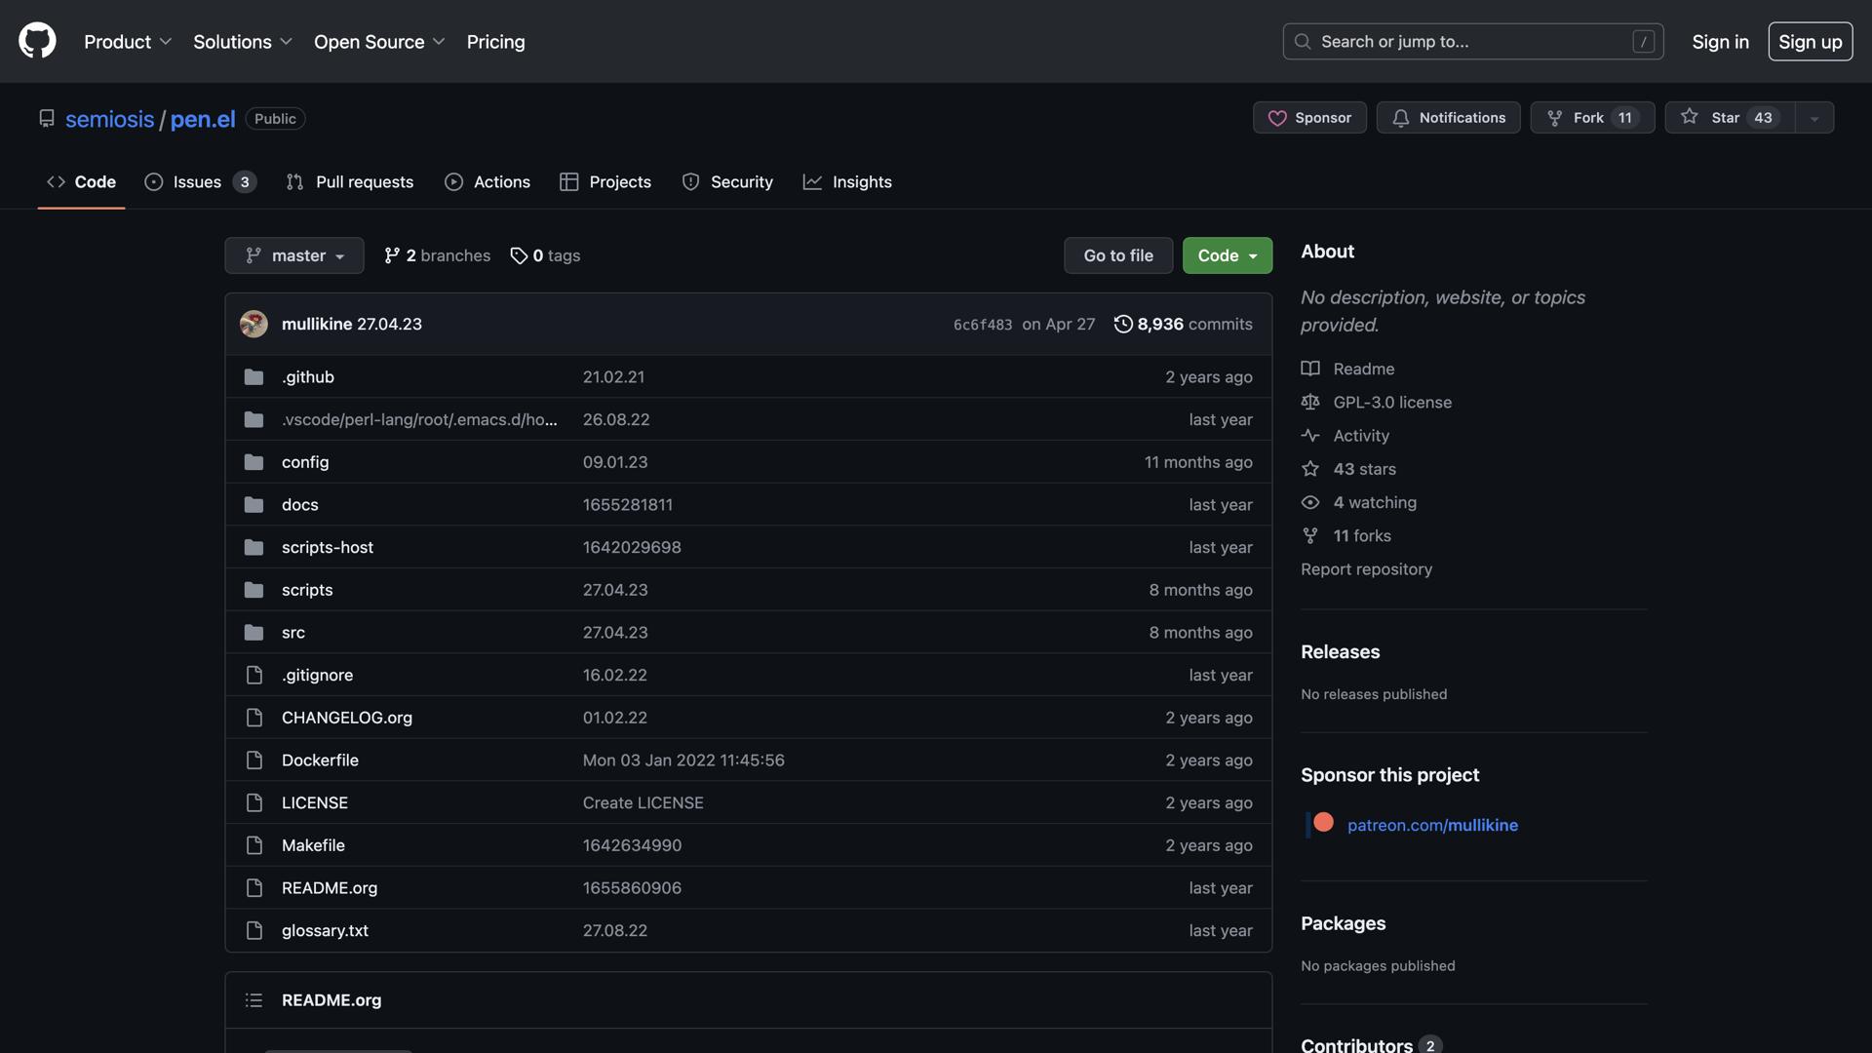Expand the Product menu
Viewport: 1872px width, 1053px height.
tap(128, 42)
